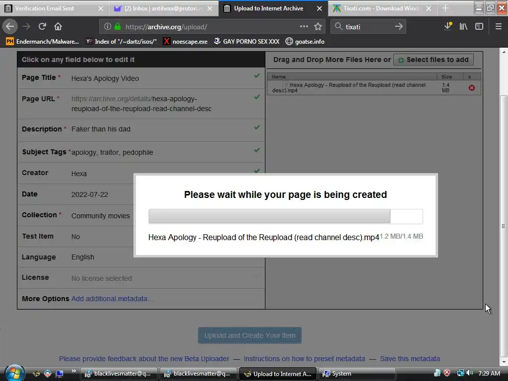This screenshot has width=508, height=381.
Task: Edit the Page Title field value
Action: tap(105, 78)
